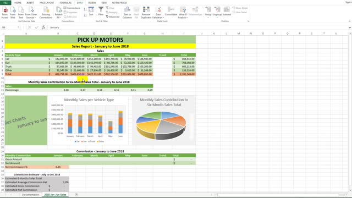Image resolution: width=352 pixels, height=198 pixels.
Task: Click the From Text import icon
Action: tap(21, 12)
